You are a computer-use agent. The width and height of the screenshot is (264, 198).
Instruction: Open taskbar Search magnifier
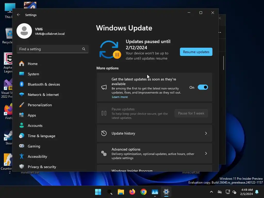tap(110, 192)
